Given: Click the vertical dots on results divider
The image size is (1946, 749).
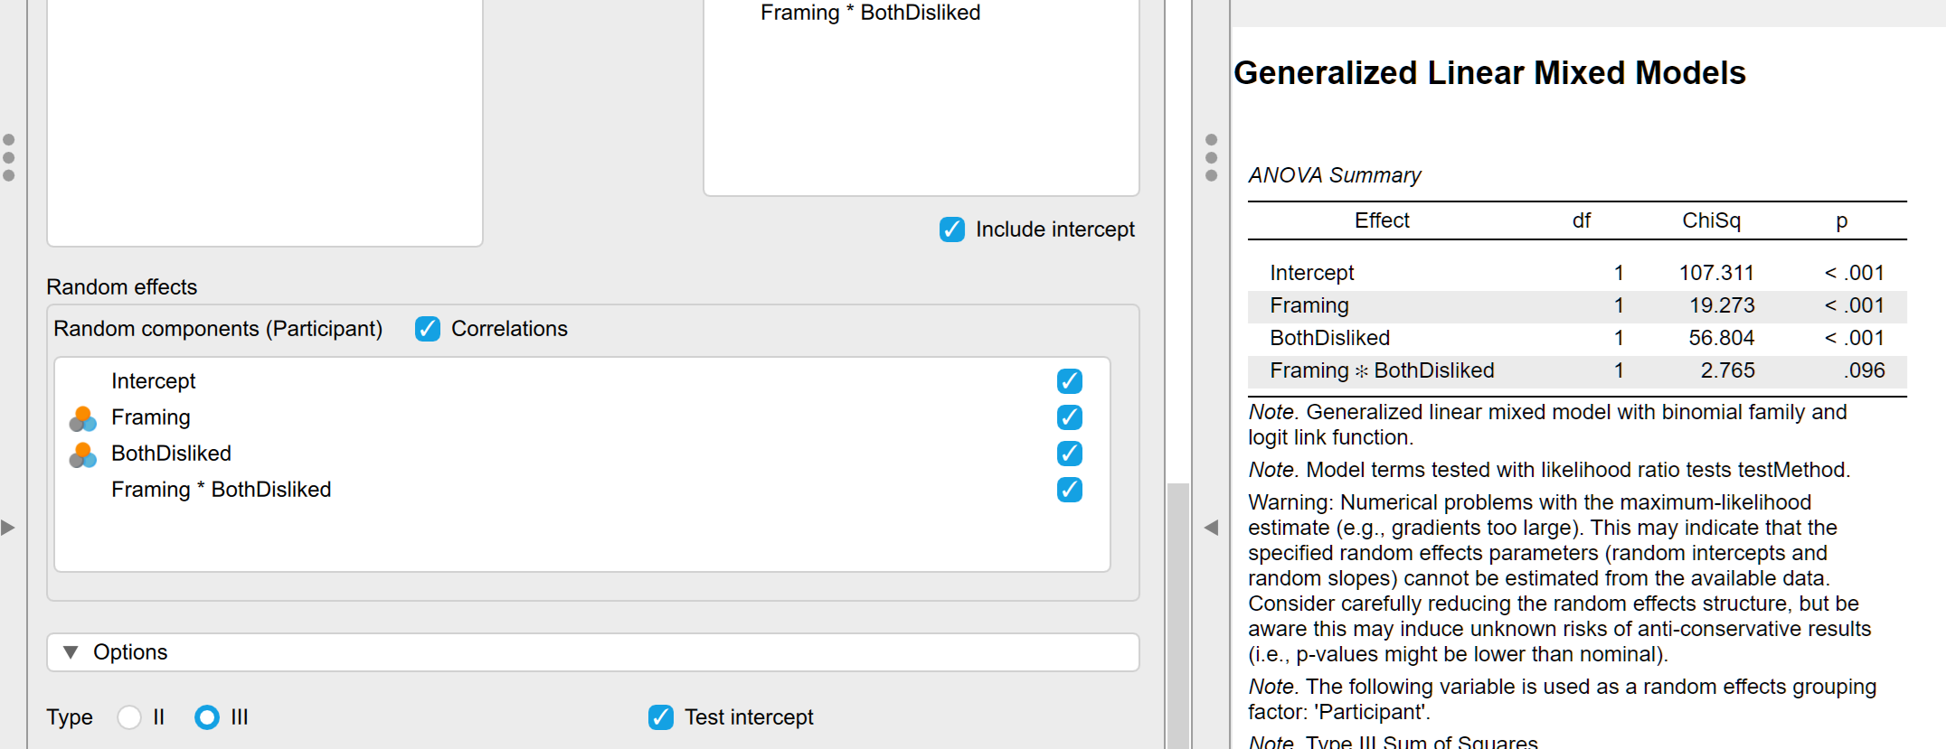Looking at the screenshot, I should click(1211, 157).
